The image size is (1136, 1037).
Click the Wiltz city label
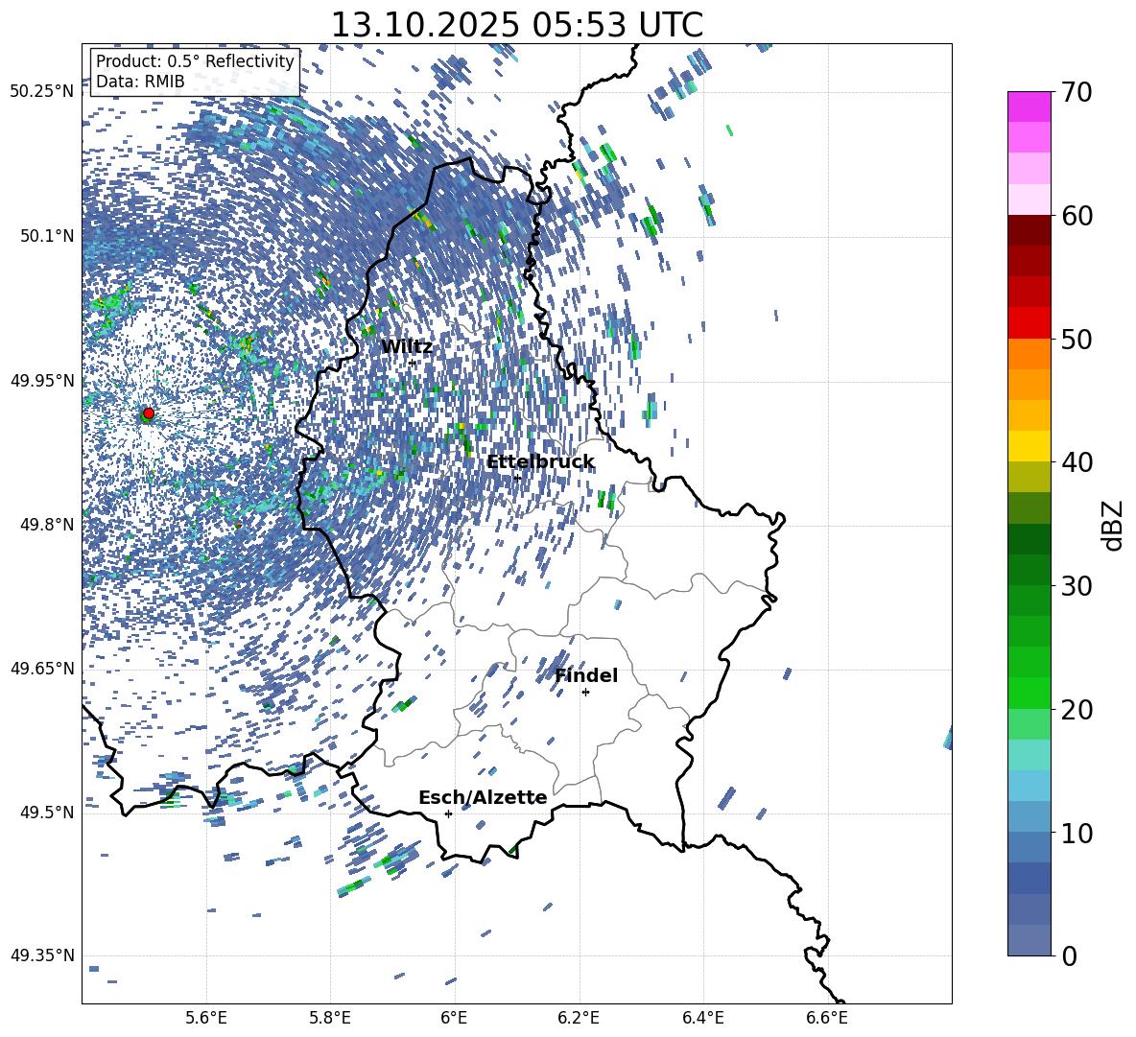[x=407, y=347]
